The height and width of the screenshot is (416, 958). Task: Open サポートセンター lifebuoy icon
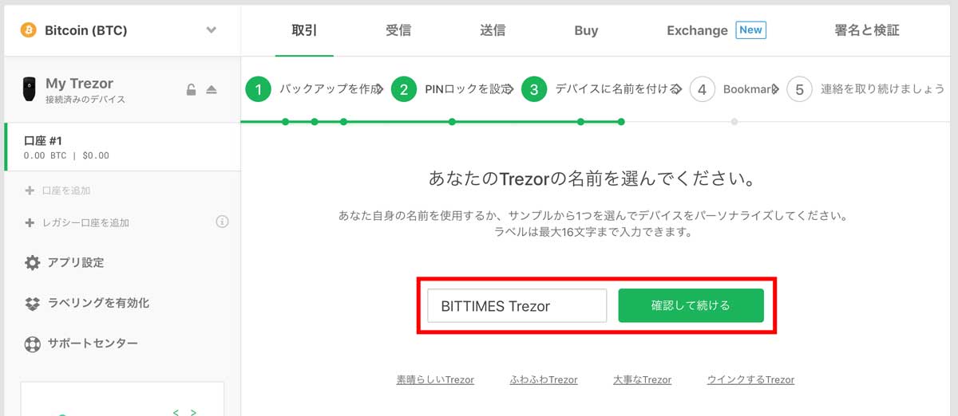click(x=32, y=344)
